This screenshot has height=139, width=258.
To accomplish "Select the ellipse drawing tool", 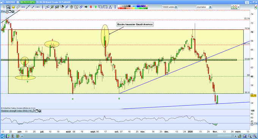I will (101, 7).
